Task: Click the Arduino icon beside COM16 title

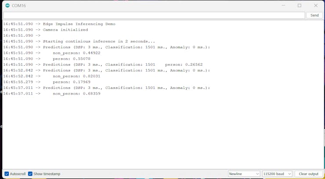Action: click(7, 6)
